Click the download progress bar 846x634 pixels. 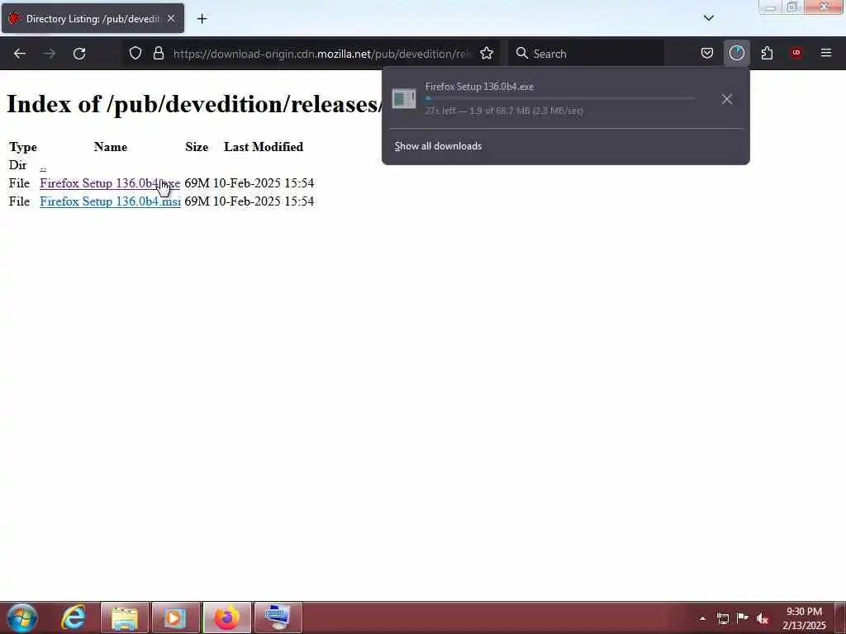point(559,99)
